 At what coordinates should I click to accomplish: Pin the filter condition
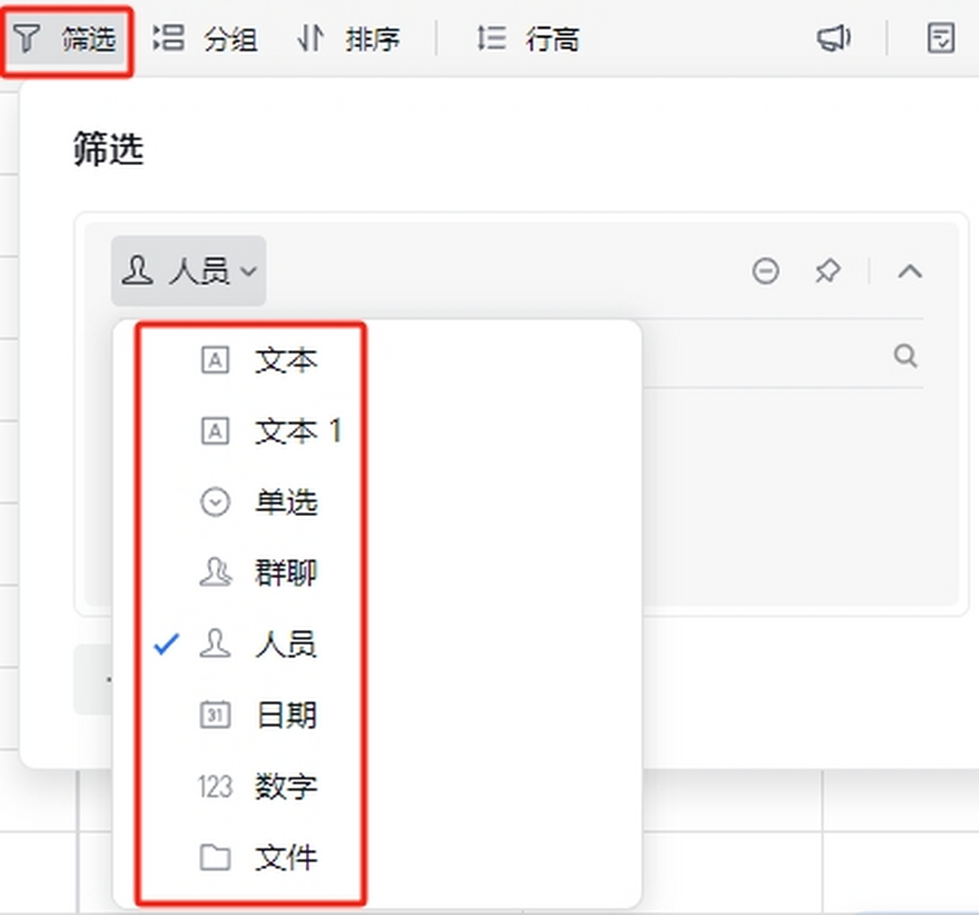pos(827,271)
